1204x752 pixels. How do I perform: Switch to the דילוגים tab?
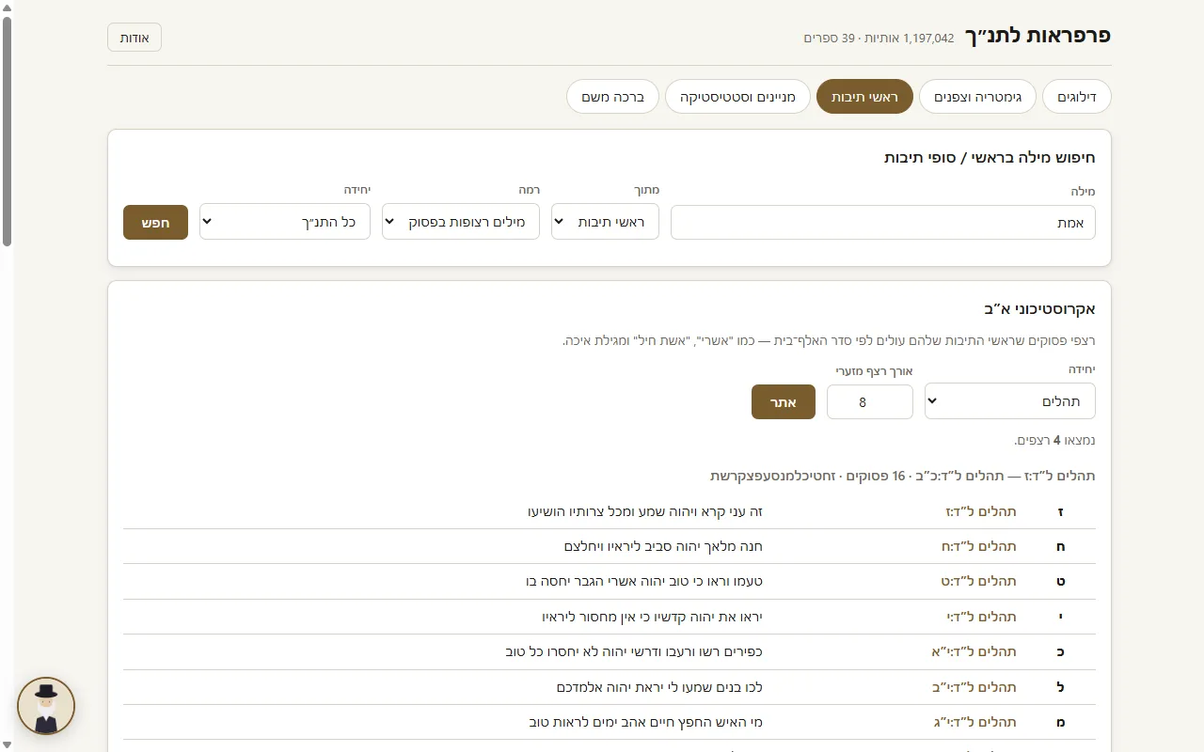pyautogui.click(x=1076, y=97)
